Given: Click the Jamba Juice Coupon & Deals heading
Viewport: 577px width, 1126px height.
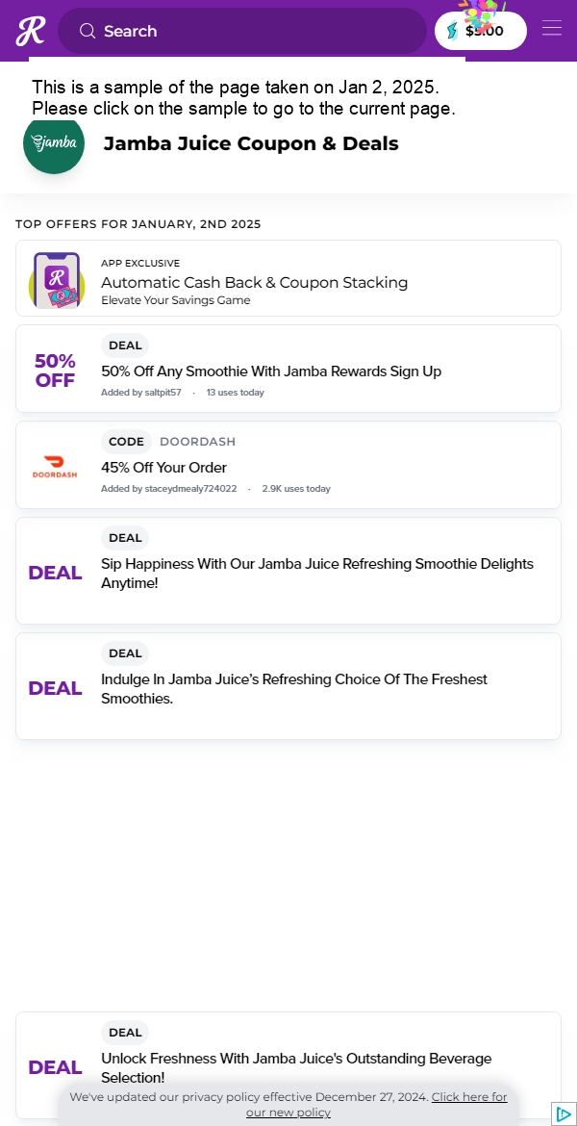Looking at the screenshot, I should (x=251, y=143).
